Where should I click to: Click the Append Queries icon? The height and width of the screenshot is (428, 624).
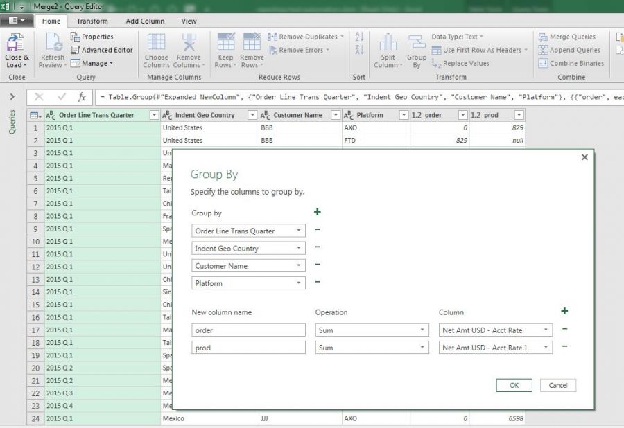point(543,50)
